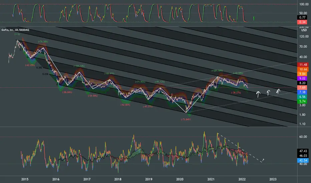The width and height of the screenshot is (311, 183).
Task: Select the salmon 7.69 current price label
Action: coord(302,88)
